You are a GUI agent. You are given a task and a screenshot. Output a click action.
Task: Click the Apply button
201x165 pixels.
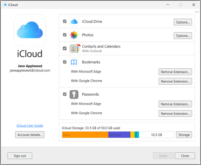click(x=163, y=156)
